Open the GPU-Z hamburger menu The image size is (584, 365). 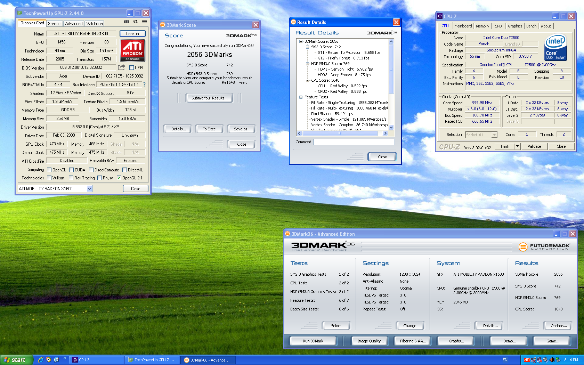pos(144,22)
